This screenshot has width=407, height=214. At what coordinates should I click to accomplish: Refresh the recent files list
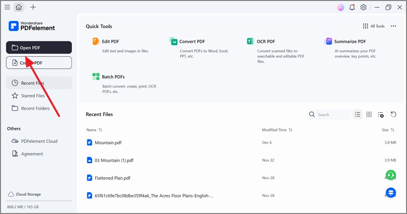click(x=394, y=115)
